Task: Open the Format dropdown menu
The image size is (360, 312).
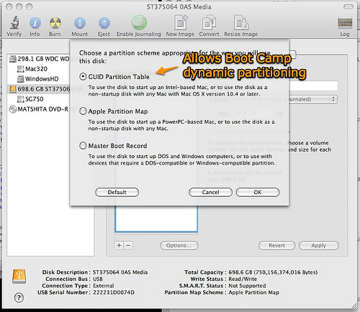Action: click(x=313, y=99)
